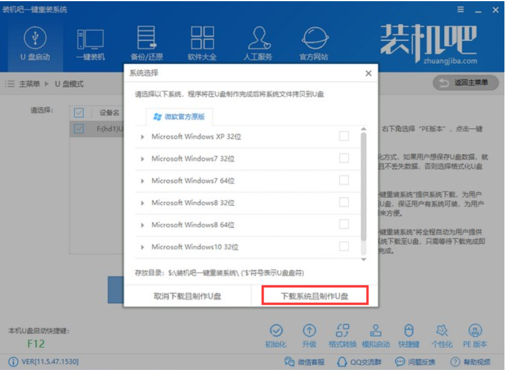Viewport: 505px width, 370px height.
Task: Check Microsoft Windows7 64位 checkbox
Action: point(344,180)
